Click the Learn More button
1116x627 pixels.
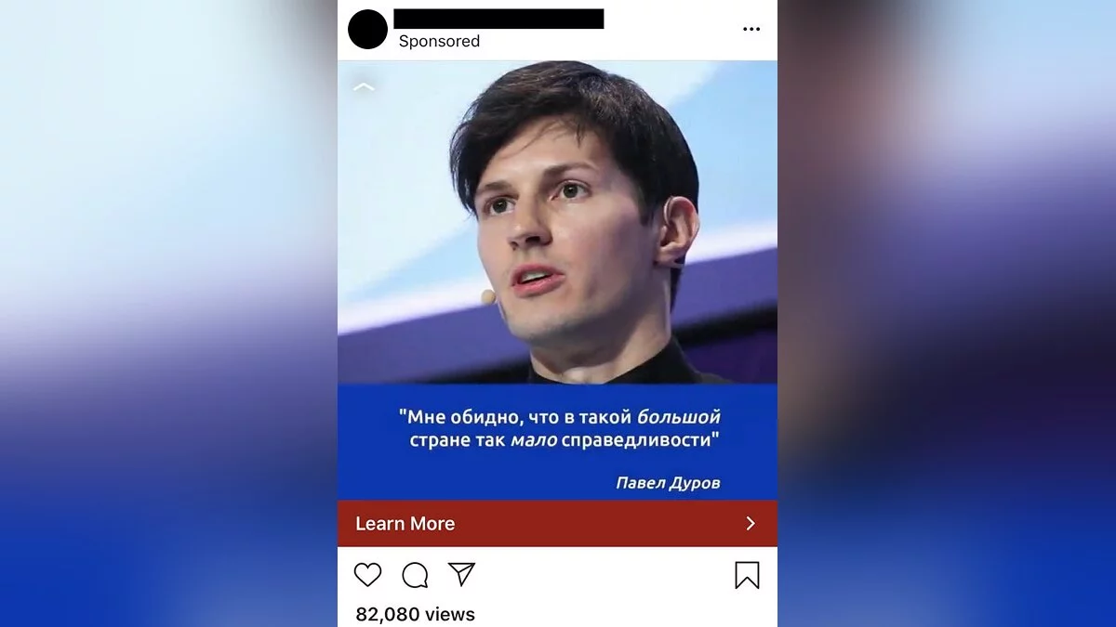(x=405, y=524)
